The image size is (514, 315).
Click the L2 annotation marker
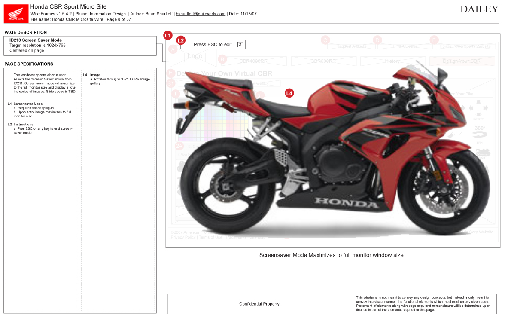(x=181, y=40)
